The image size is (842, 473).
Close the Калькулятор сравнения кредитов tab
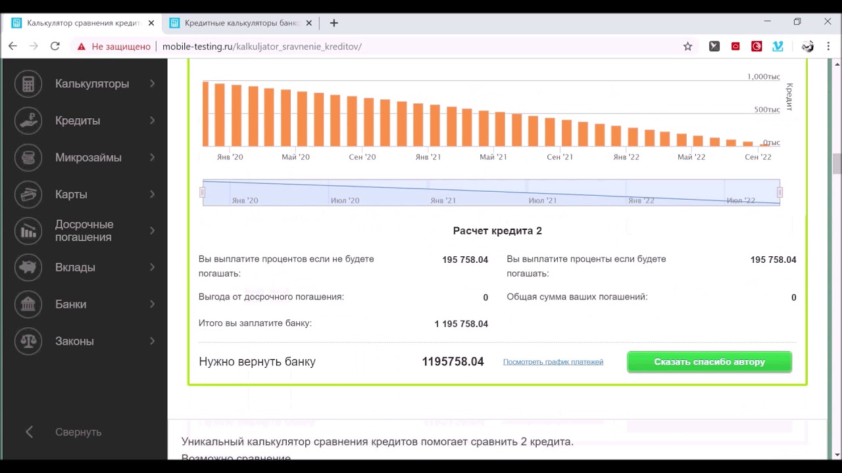[x=151, y=23]
